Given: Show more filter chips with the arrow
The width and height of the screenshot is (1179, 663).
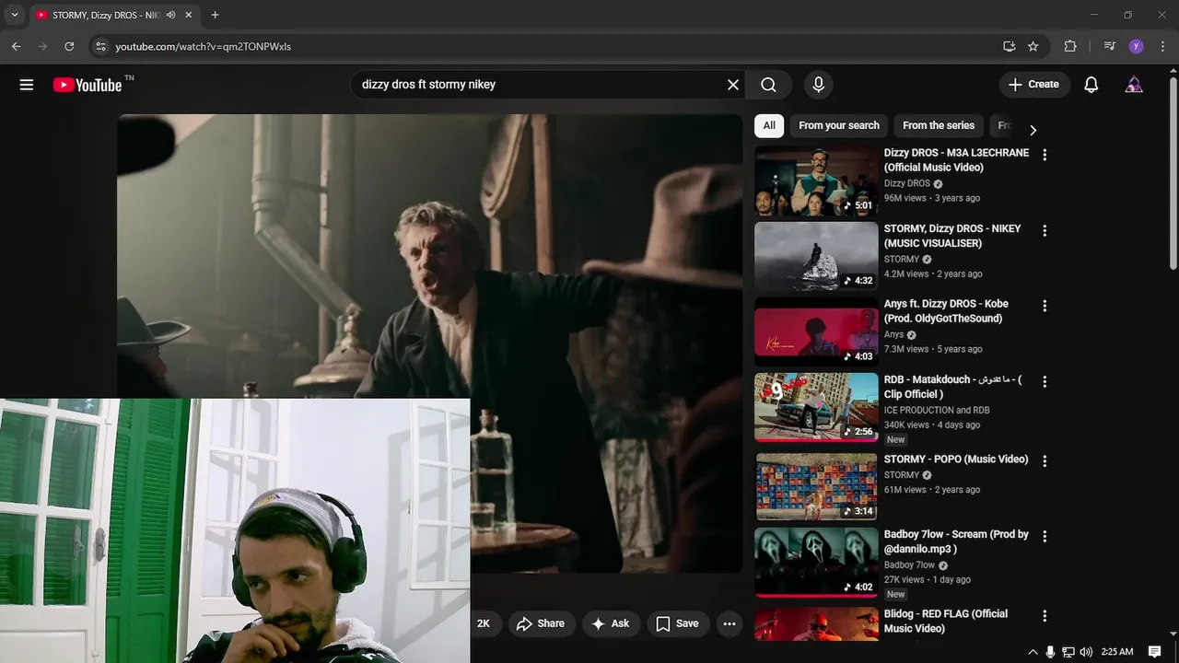Looking at the screenshot, I should pos(1033,130).
